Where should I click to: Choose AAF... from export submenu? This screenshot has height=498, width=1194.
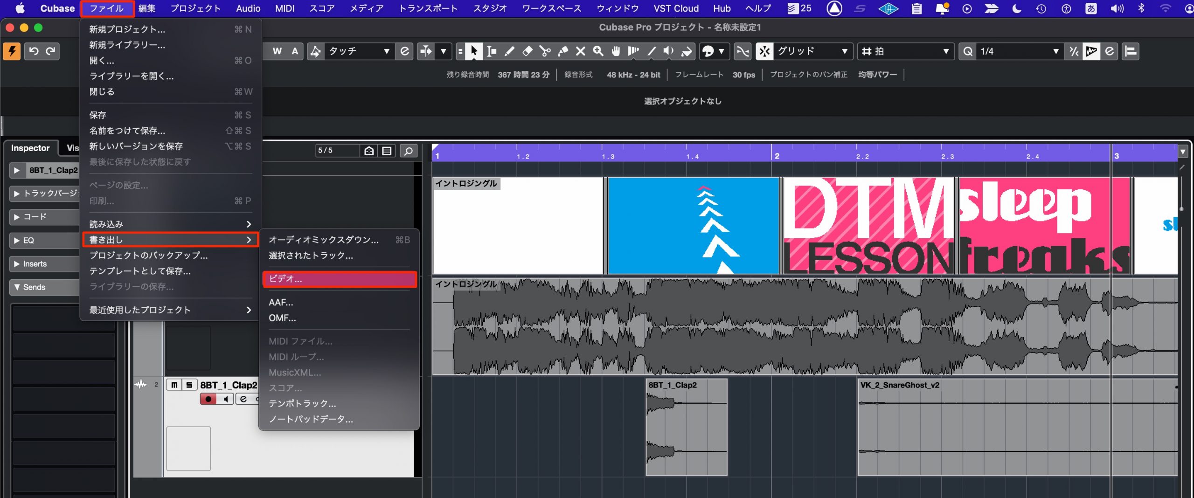pos(339,302)
